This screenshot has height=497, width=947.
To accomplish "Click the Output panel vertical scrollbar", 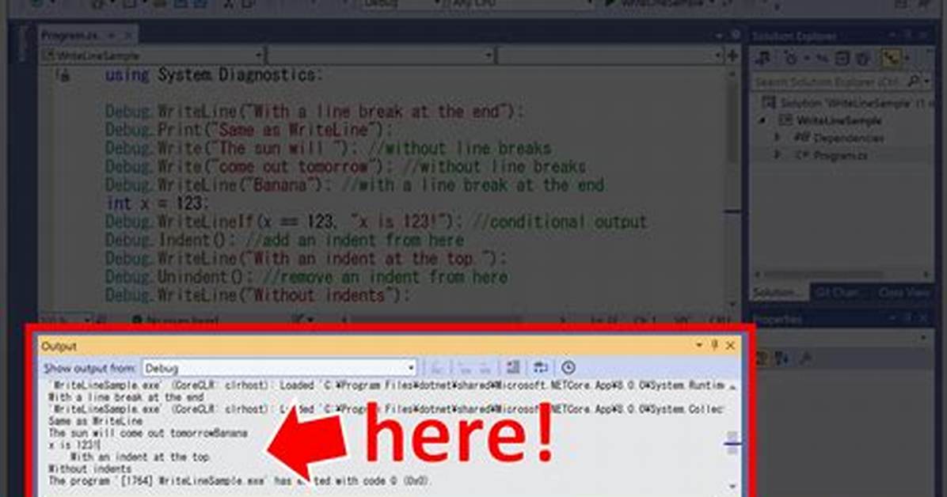I will 732,435.
